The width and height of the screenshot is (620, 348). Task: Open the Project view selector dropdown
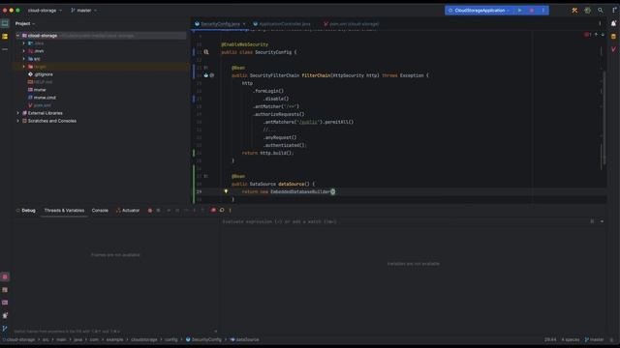(25, 23)
